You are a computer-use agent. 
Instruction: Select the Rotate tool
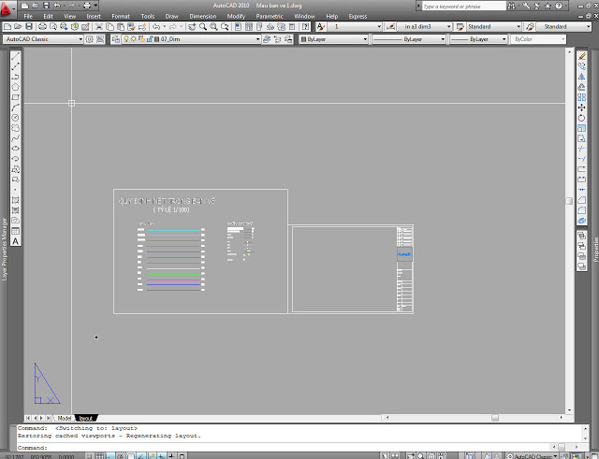coord(582,118)
